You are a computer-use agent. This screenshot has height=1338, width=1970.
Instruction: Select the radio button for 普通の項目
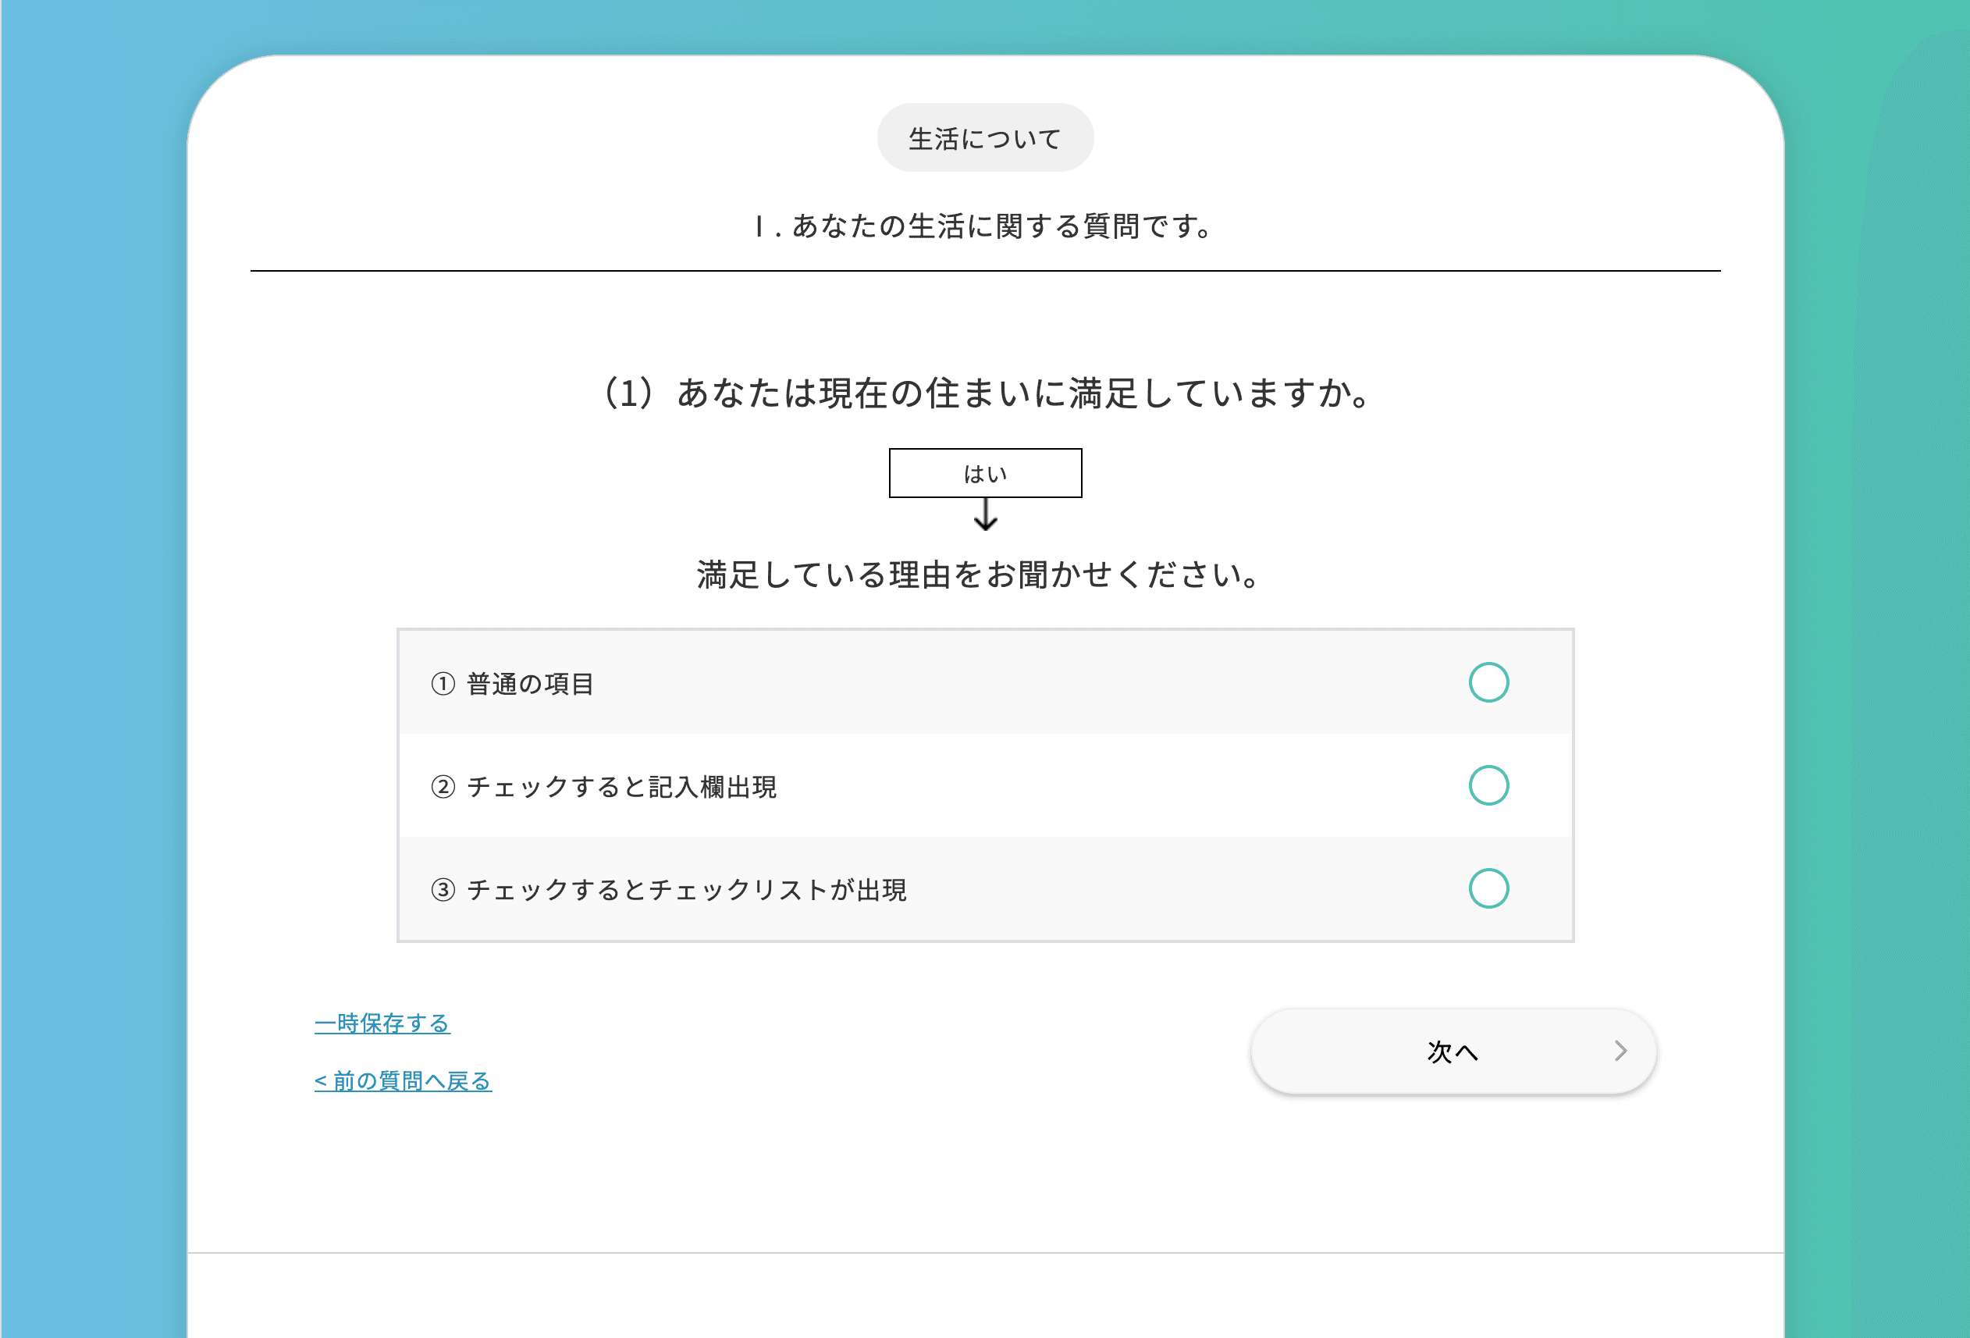click(1488, 682)
